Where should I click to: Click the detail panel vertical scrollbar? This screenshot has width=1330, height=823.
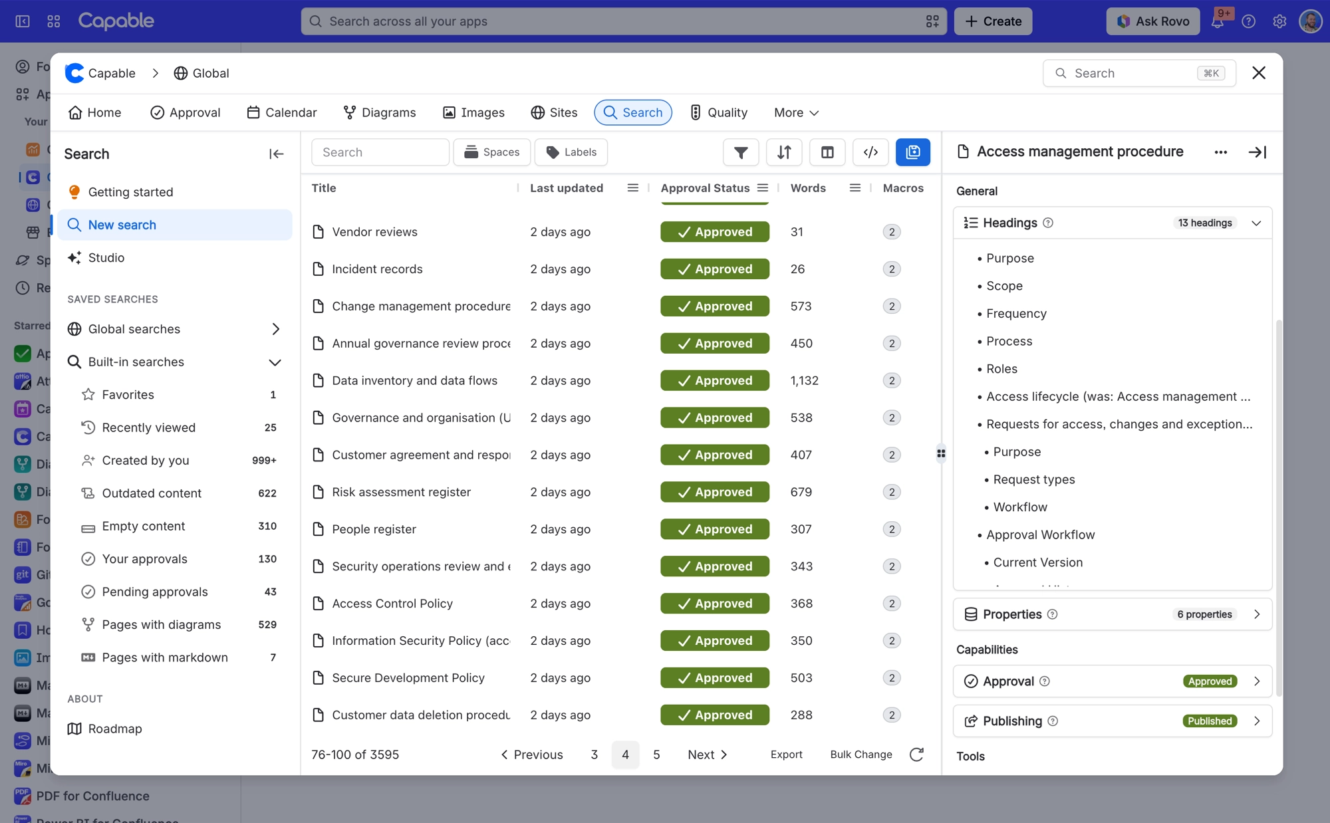[x=1278, y=508]
